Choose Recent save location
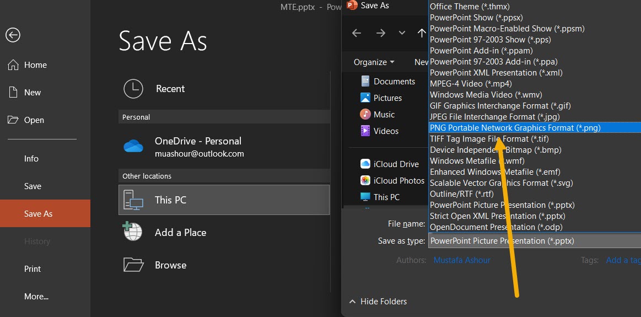This screenshot has height=317, width=641. click(224, 88)
